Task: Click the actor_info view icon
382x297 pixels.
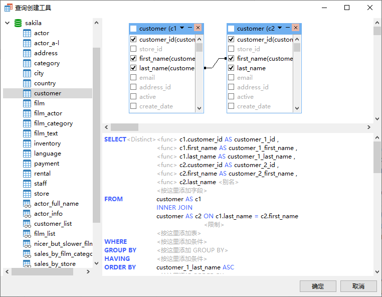Action: coord(27,214)
